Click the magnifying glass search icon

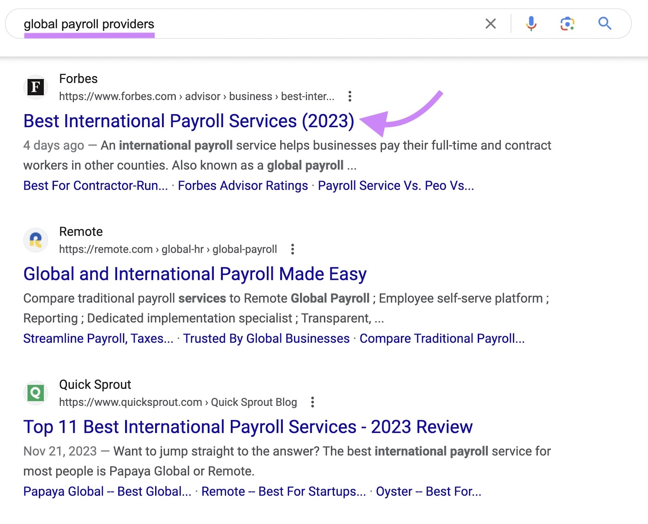(604, 23)
